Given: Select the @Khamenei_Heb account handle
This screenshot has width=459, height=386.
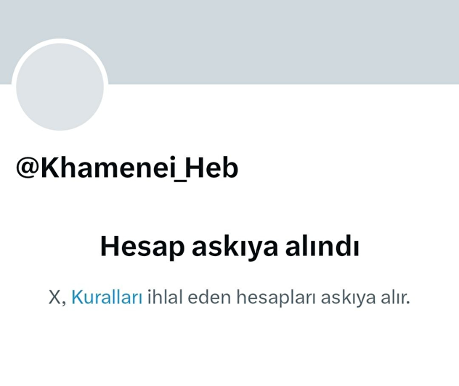Looking at the screenshot, I should 127,168.
